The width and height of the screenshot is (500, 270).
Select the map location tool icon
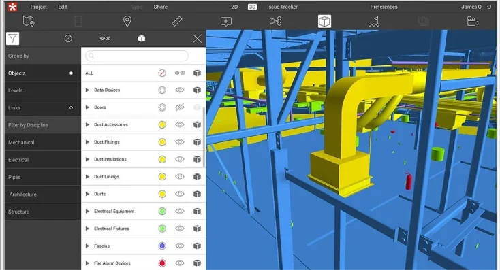coord(29,21)
